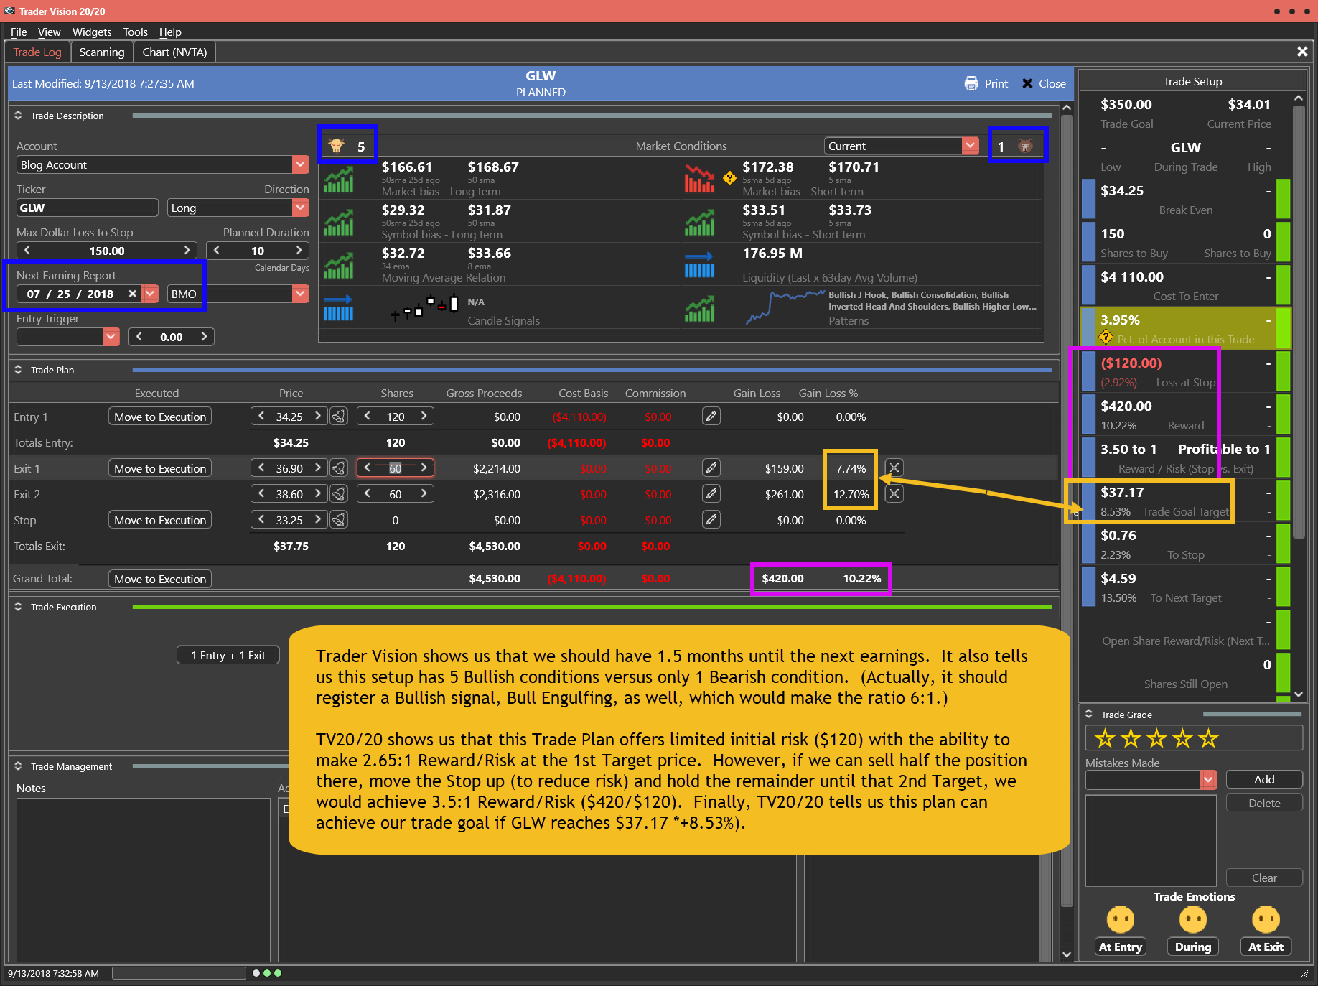
Task: Collapse the Trade Grade section
Action: [x=1089, y=714]
